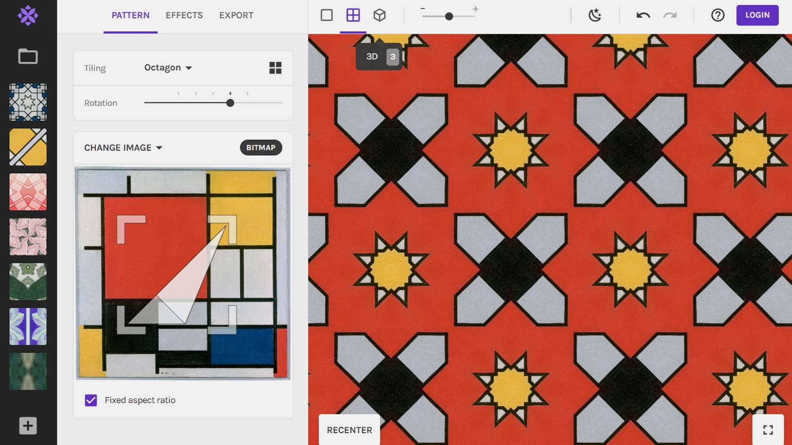Open the EXPORT tab

pos(236,15)
